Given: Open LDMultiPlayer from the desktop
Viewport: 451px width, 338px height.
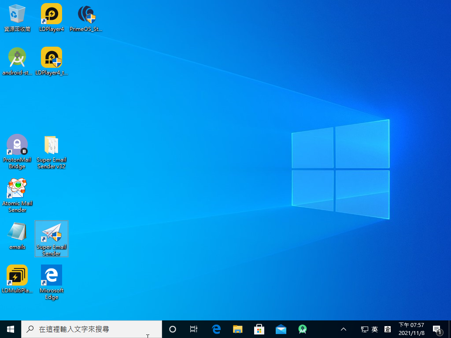Looking at the screenshot, I should point(17,275).
